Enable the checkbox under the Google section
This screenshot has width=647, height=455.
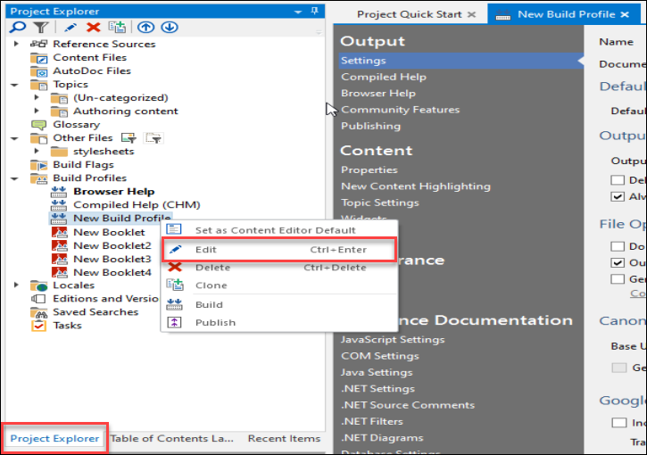(618, 422)
